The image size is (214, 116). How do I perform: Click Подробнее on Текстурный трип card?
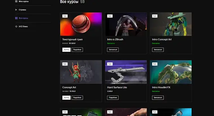77,50
